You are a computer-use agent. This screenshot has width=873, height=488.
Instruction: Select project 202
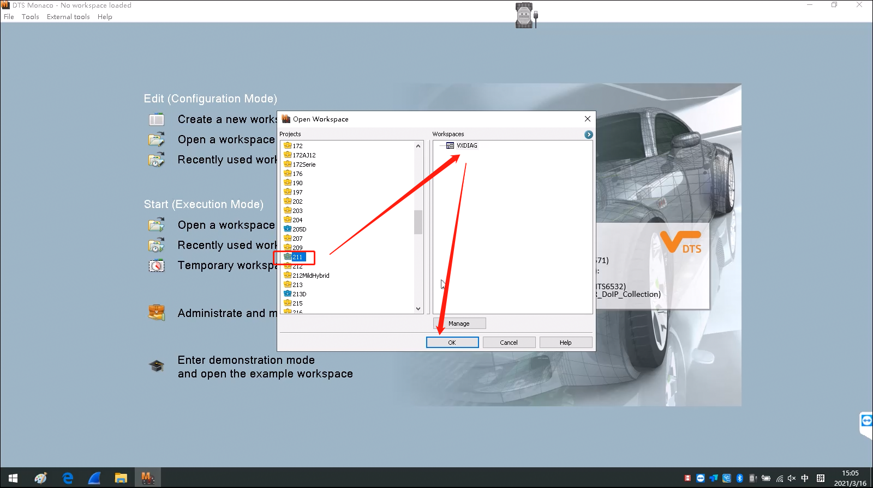pyautogui.click(x=293, y=202)
